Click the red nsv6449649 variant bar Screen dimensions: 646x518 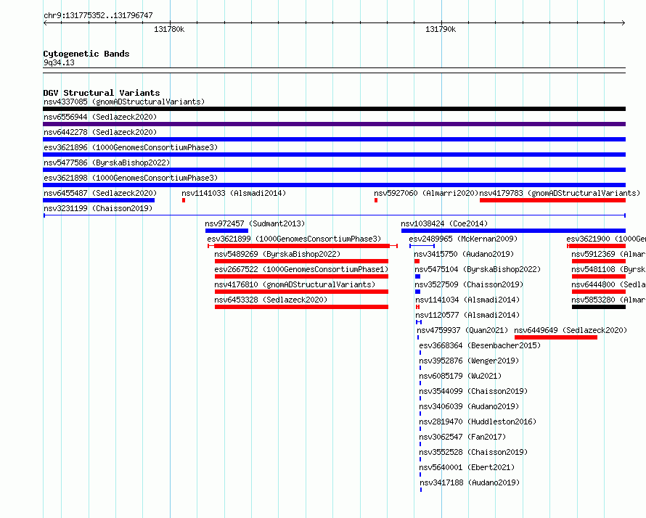coord(556,337)
